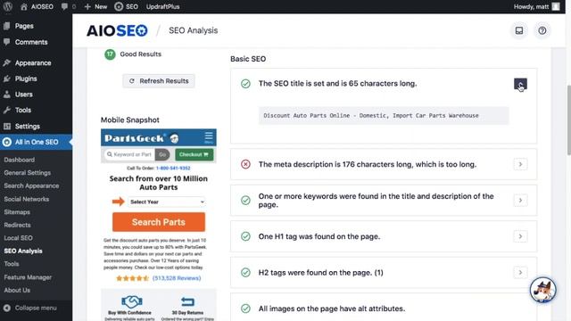Open Search Appearance submenu

coord(31,185)
